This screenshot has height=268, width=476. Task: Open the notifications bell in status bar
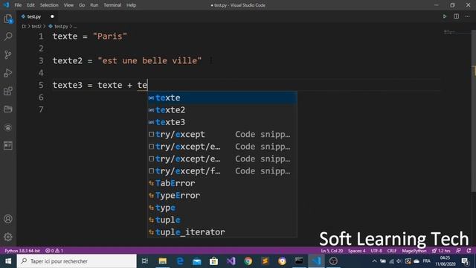(469, 251)
